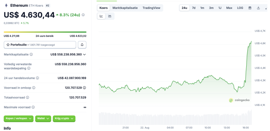Click the US$ 4.630,44 price text

point(29,15)
